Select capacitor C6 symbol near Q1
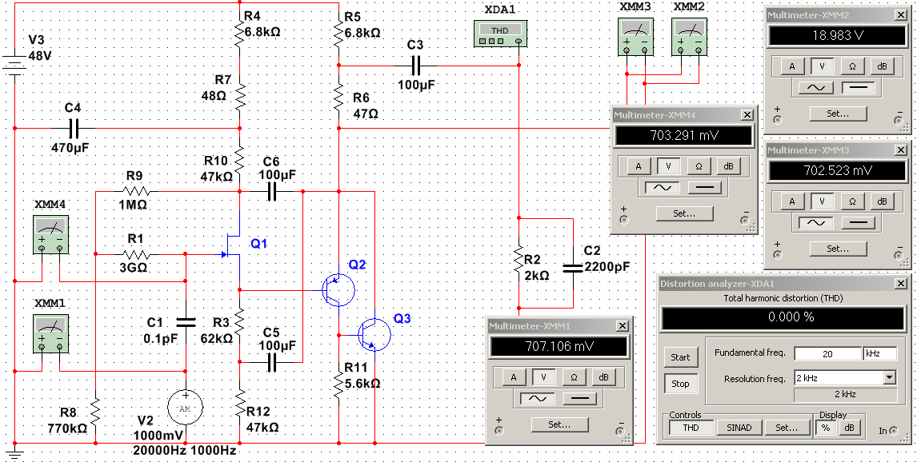The image size is (917, 462). [x=272, y=192]
